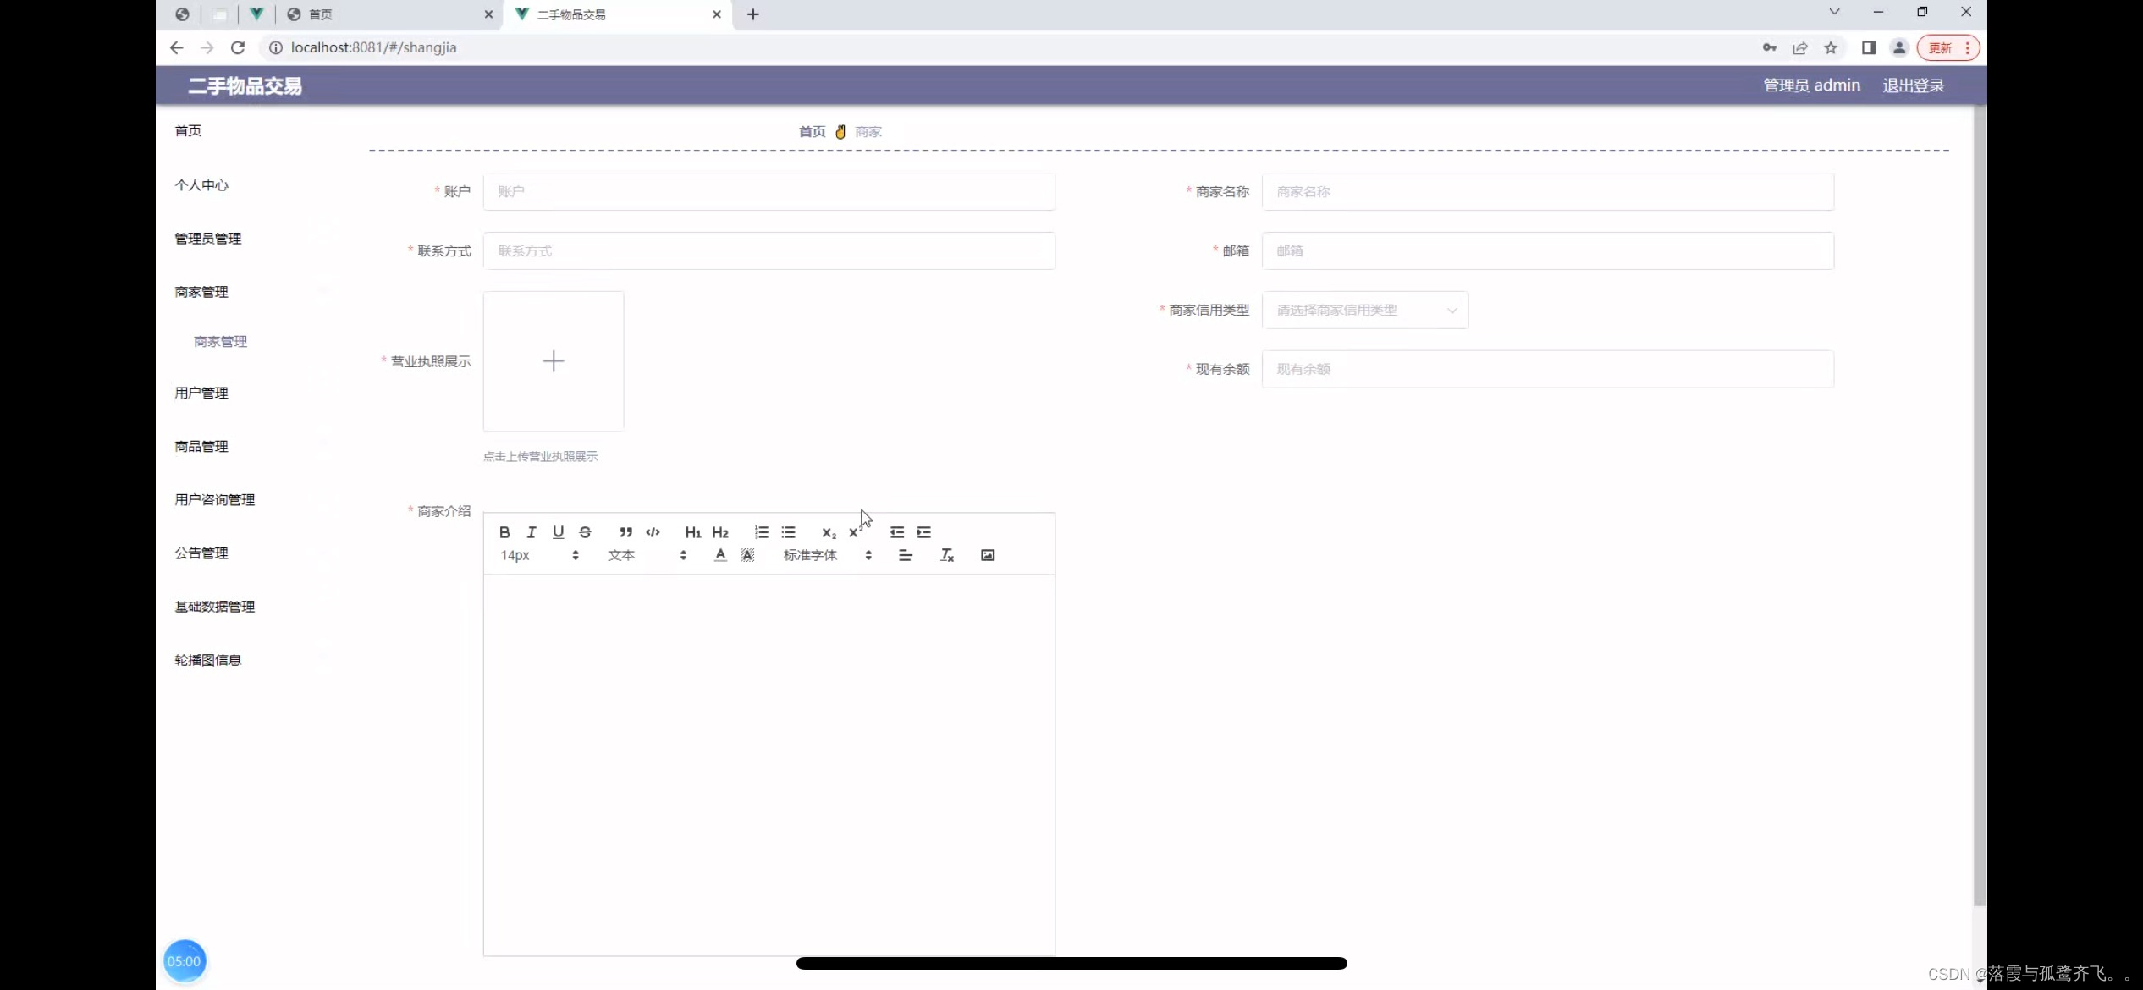Expand 基础数据管理 sidebar menu

215,606
